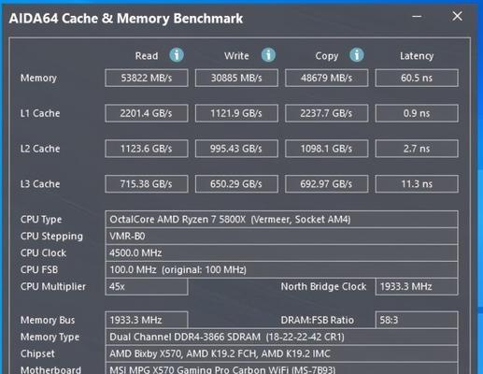This screenshot has width=483, height=374.
Task: Select the L3 Cache Read 715.38 GB/s box
Action: point(147,184)
